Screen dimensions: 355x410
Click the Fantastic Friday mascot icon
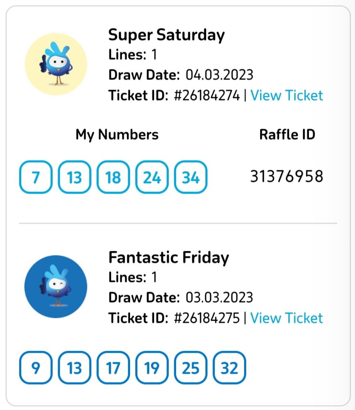(x=56, y=286)
